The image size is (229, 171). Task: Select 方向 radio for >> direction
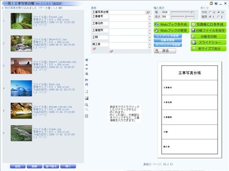pyautogui.click(x=218, y=12)
